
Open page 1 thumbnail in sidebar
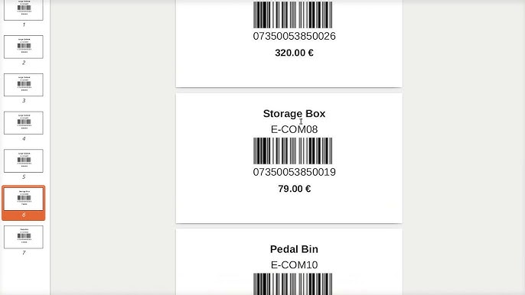[x=24, y=10]
